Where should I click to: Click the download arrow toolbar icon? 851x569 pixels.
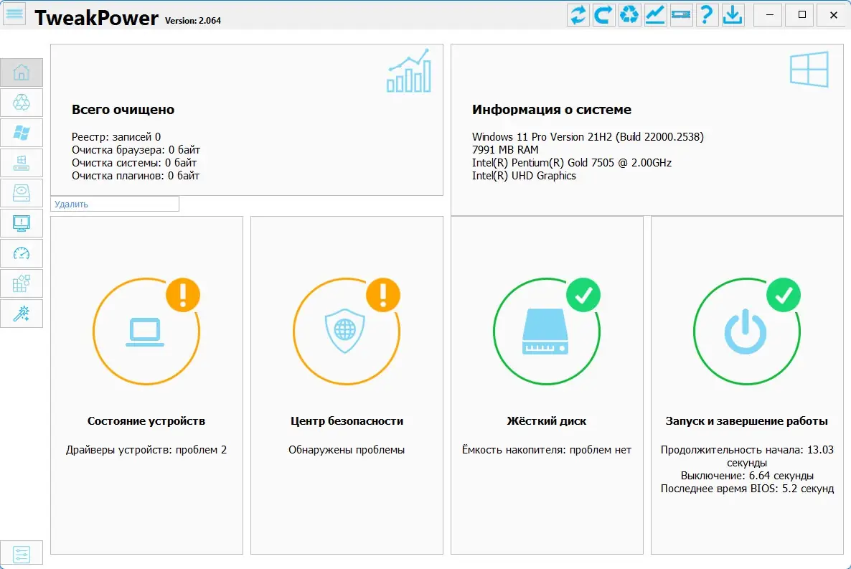[x=733, y=14]
